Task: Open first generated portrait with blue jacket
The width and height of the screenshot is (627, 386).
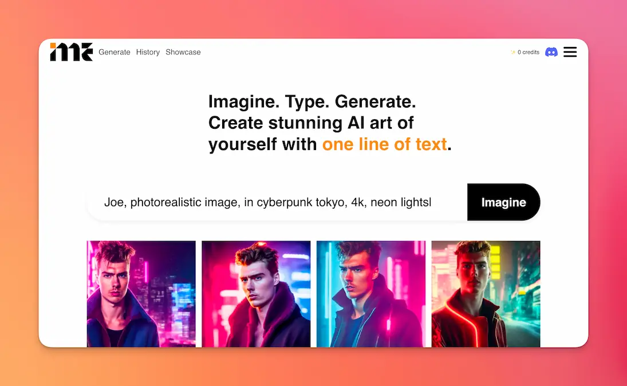Action: 141,294
